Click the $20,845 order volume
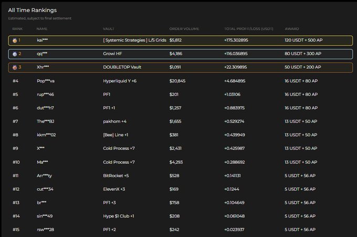This screenshot has width=357, height=237. coord(177,81)
